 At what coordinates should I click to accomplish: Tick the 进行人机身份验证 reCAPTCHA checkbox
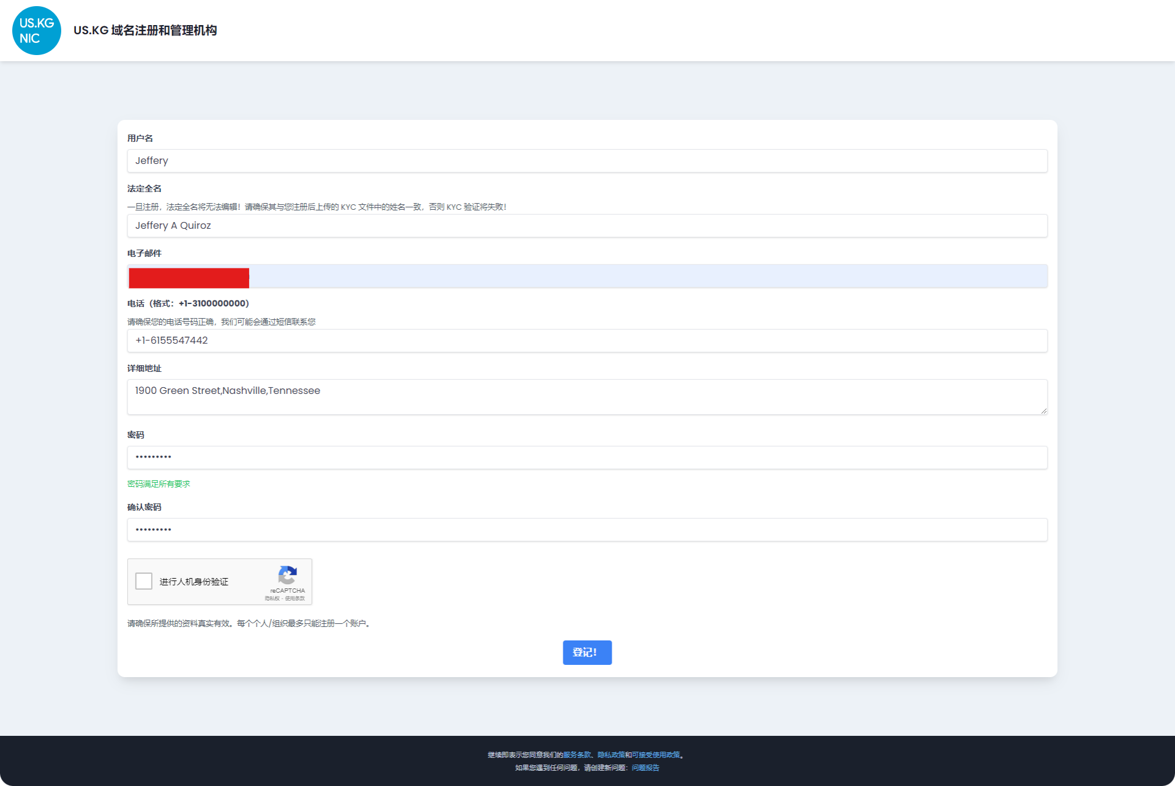coord(144,581)
